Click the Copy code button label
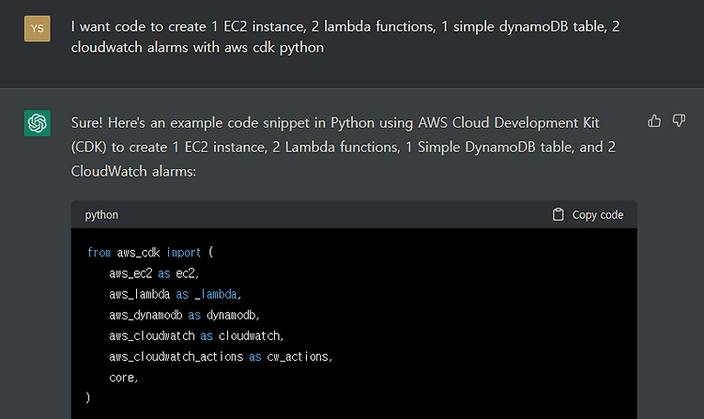704x419 pixels. pyautogui.click(x=597, y=215)
